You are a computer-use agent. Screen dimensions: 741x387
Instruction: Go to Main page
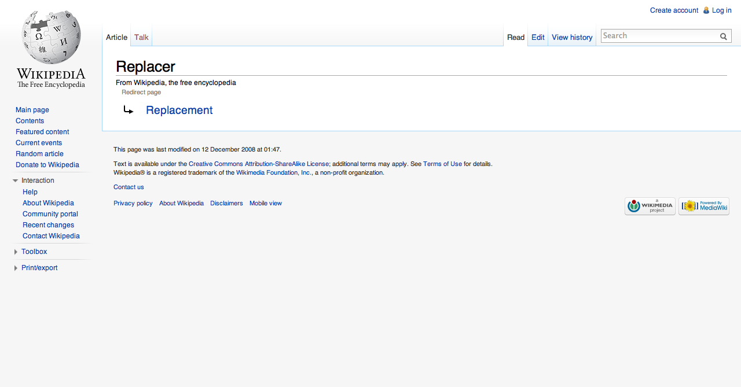(x=32, y=110)
